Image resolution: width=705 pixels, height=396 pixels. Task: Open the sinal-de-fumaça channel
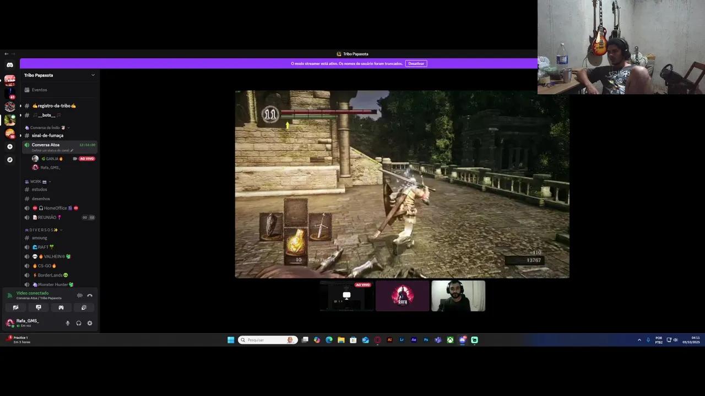tap(59, 135)
